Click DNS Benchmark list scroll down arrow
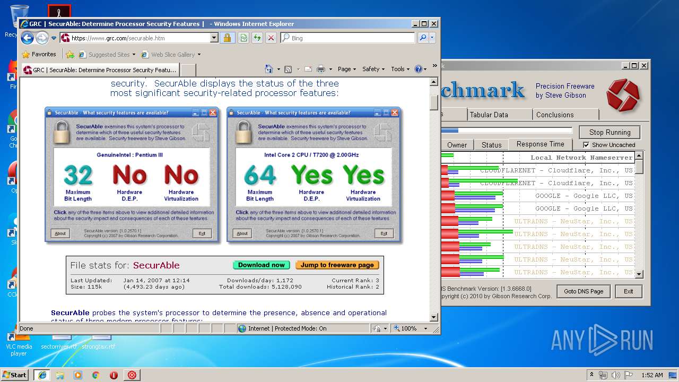Image resolution: width=679 pixels, height=382 pixels. [x=639, y=274]
